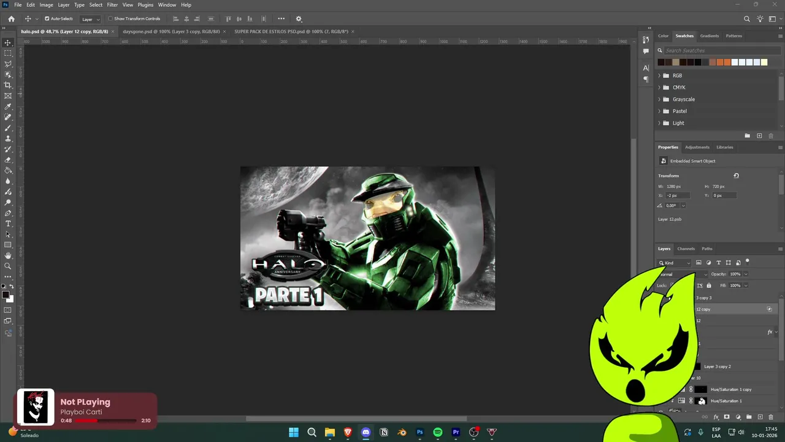Open the Filter menu
Image resolution: width=785 pixels, height=442 pixels.
(x=112, y=5)
